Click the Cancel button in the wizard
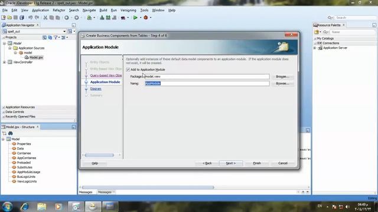This screenshot has width=378, height=212. (283, 163)
